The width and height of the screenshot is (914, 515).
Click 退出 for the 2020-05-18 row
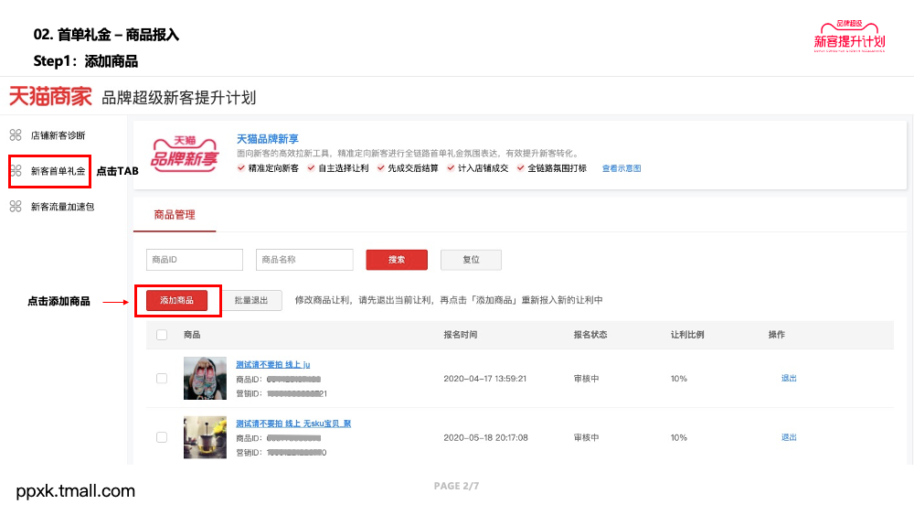(789, 437)
